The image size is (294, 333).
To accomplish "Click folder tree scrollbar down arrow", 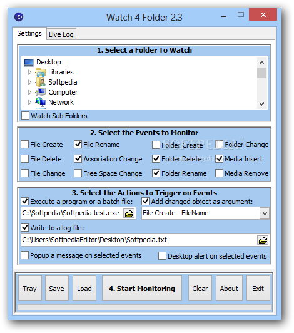I will [261, 104].
